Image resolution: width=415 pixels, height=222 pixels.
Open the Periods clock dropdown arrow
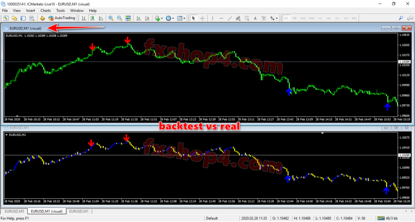click(173, 18)
